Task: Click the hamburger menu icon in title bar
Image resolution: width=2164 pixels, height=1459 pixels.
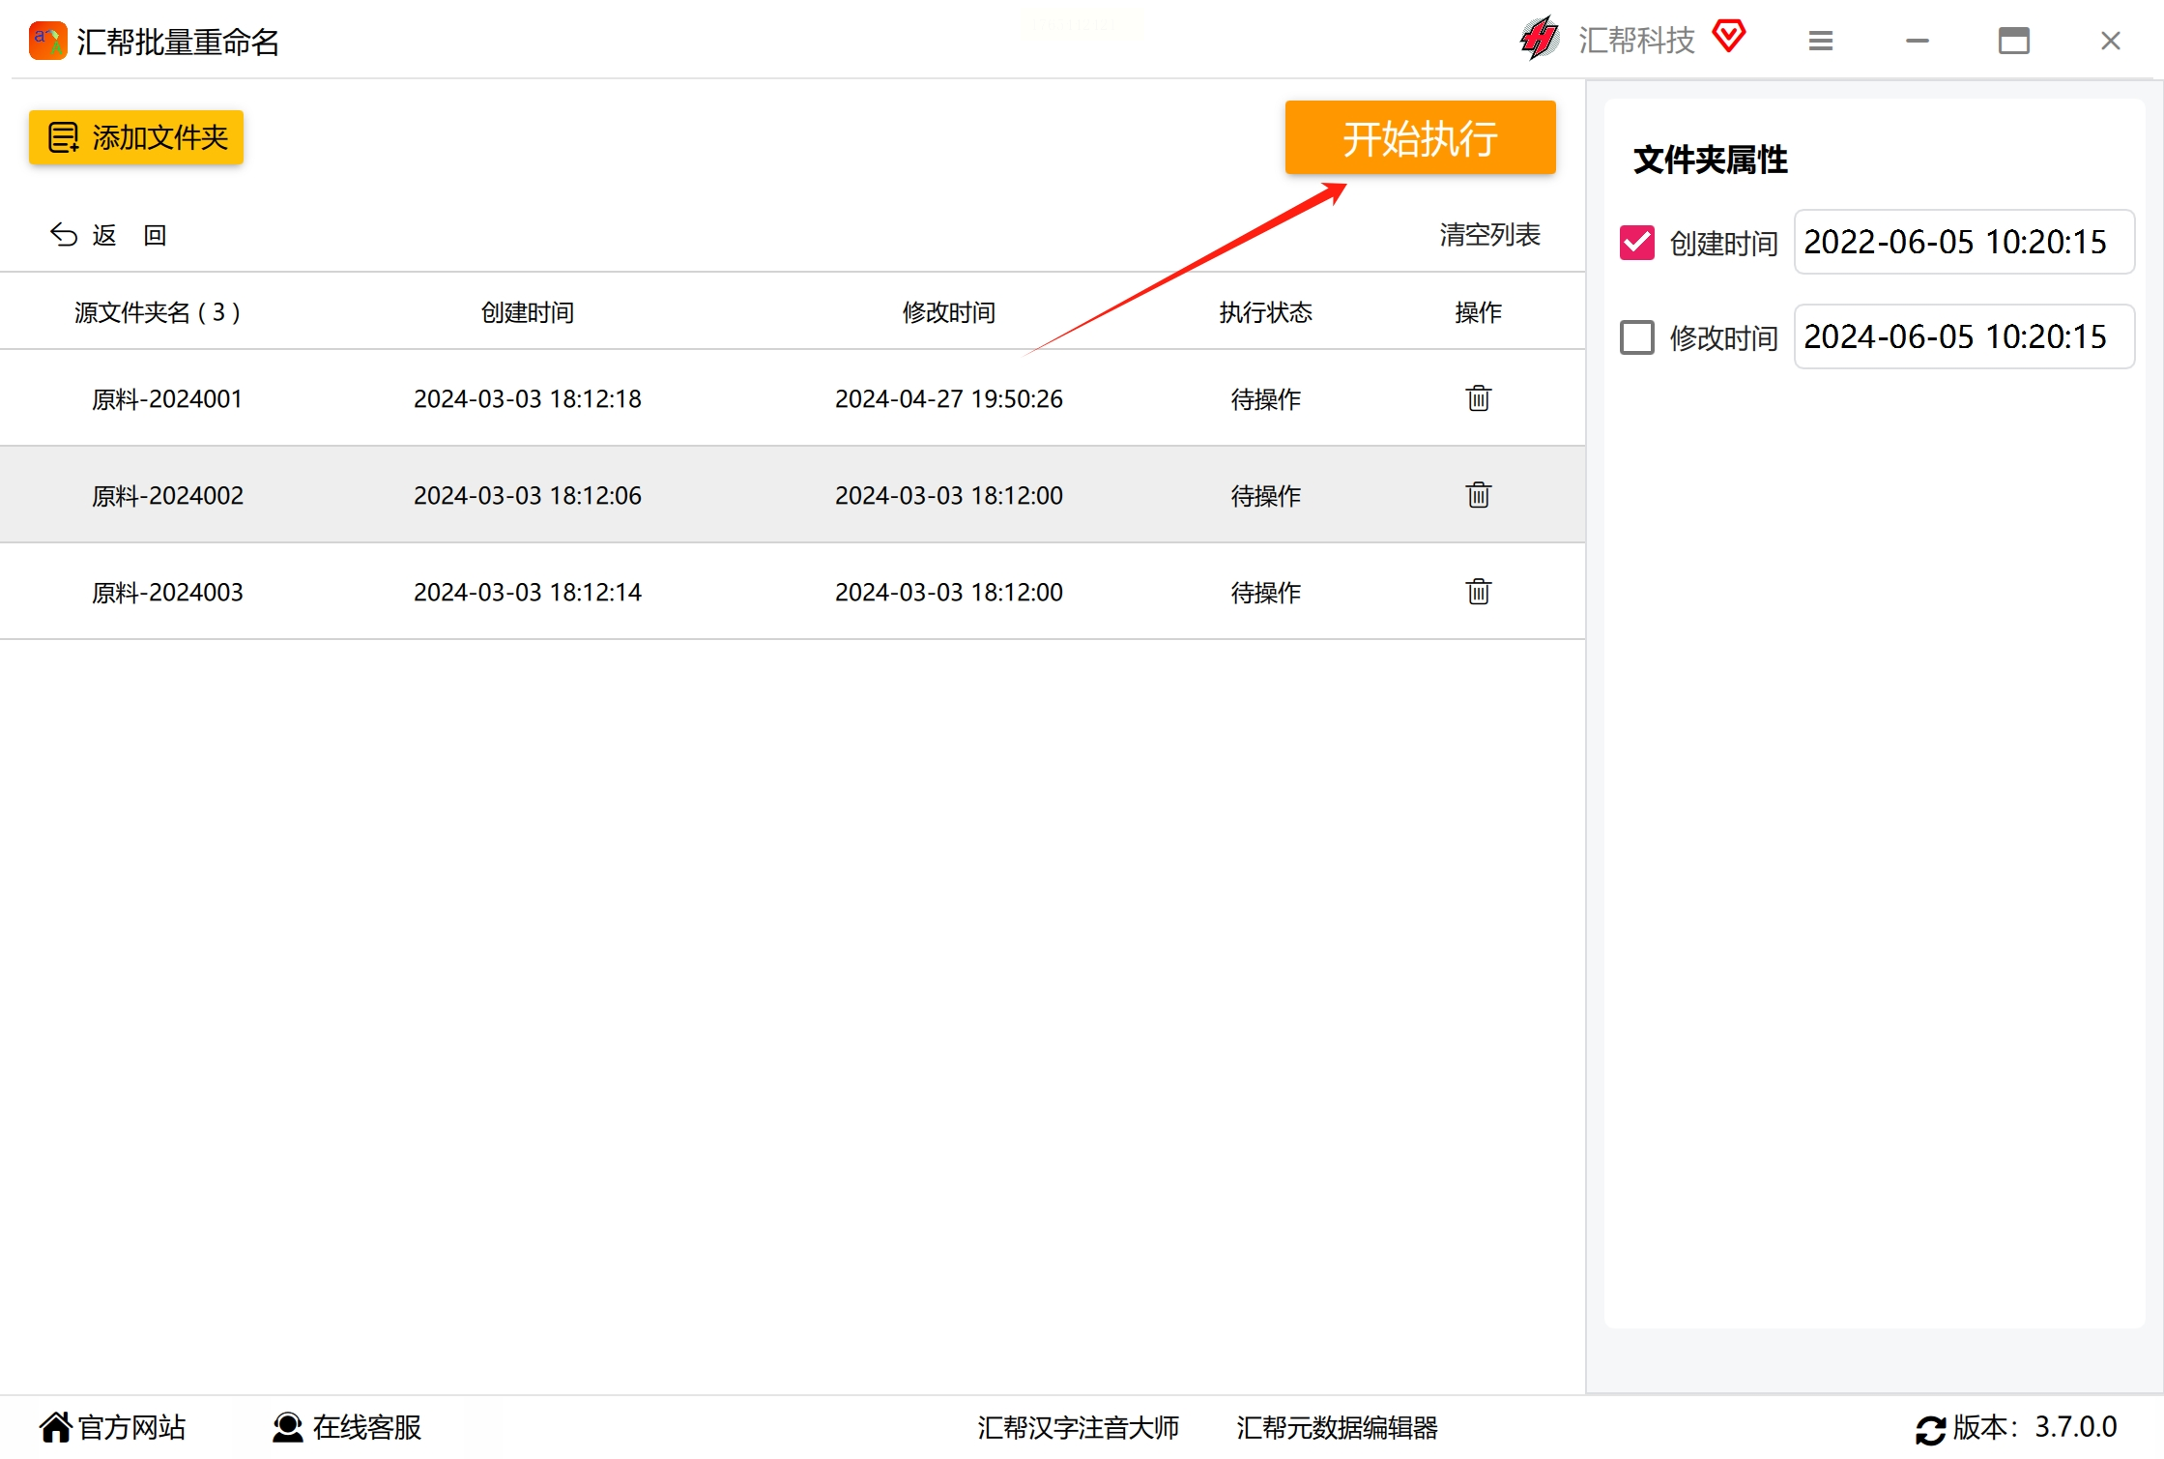Action: 1820,41
